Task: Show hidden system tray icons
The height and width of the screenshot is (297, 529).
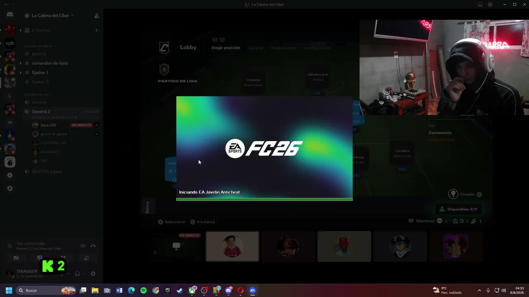Action: [479, 290]
